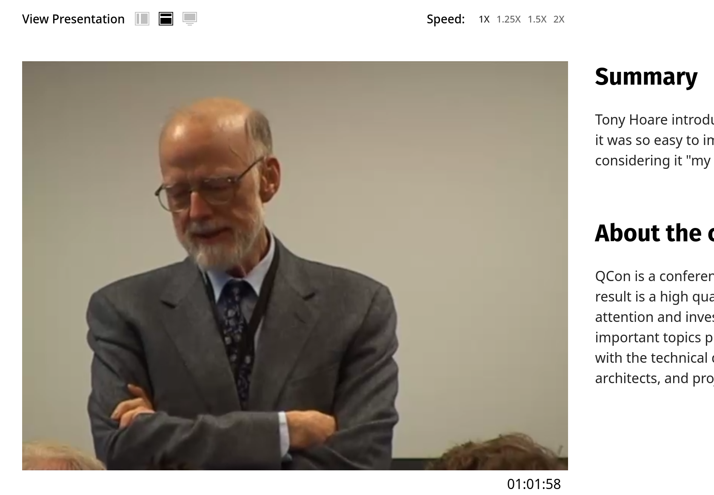The image size is (714, 495).
Task: Switch to side-by-side presentation layout icon
Action: [x=142, y=19]
